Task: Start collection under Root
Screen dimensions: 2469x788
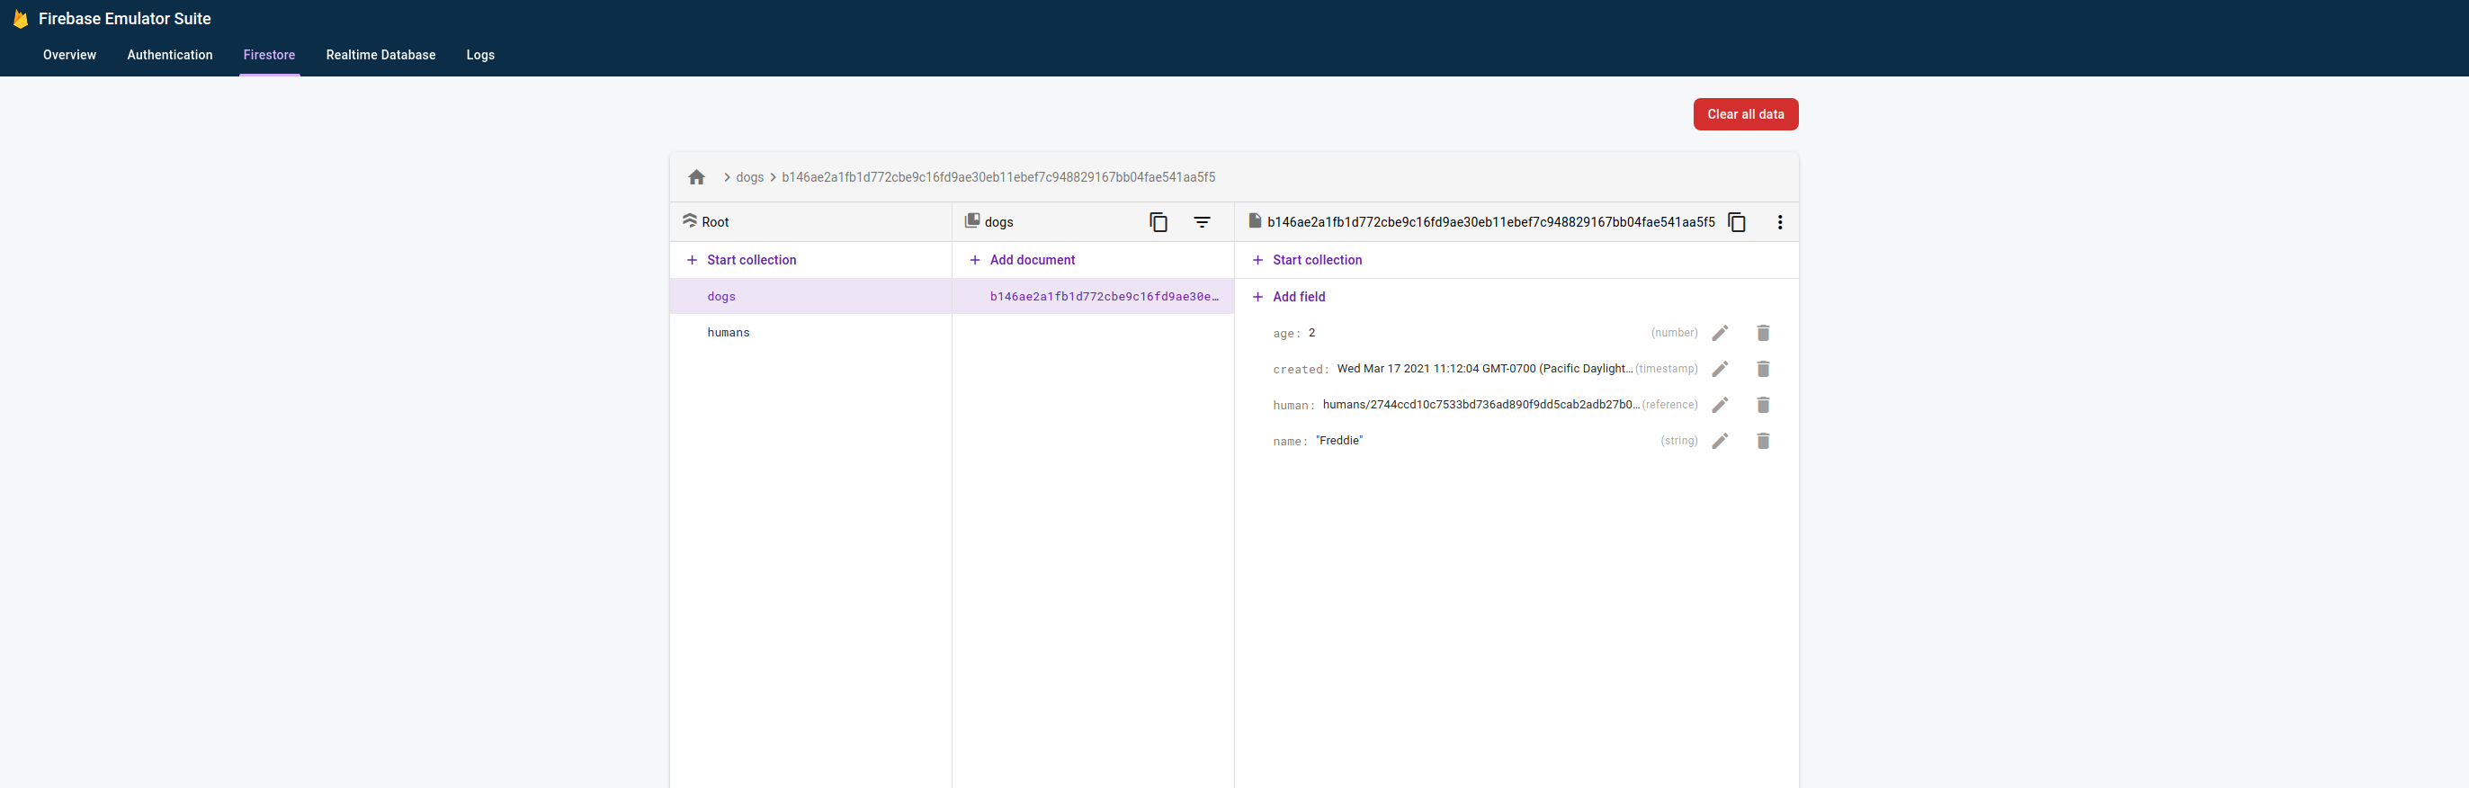Action: [x=742, y=260]
